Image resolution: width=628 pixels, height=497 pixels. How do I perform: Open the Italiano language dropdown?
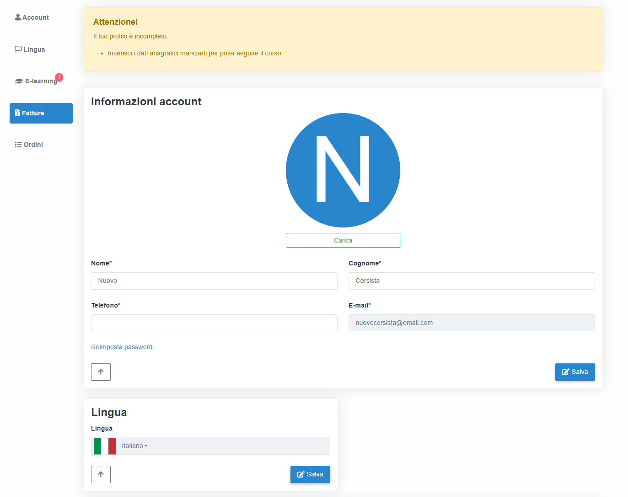coord(134,446)
